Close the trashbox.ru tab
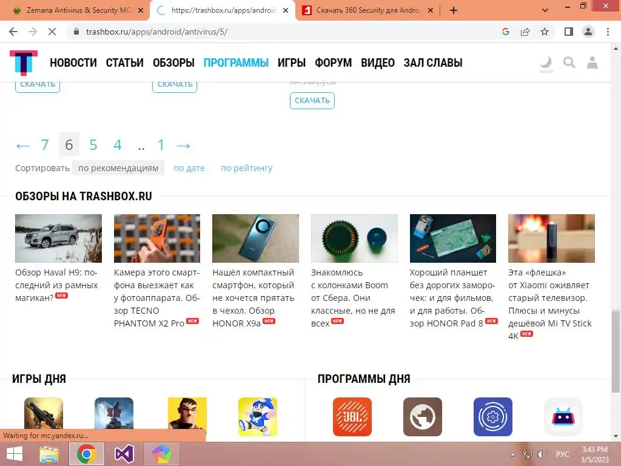Image resolution: width=621 pixels, height=466 pixels. [x=286, y=11]
